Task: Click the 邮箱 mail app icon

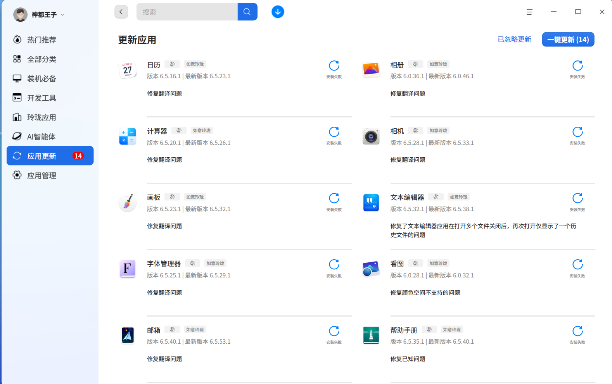Action: point(128,335)
